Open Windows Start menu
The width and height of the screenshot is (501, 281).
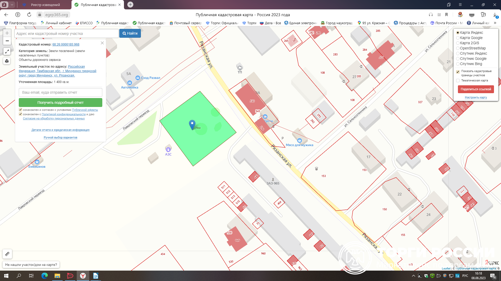(x=6, y=276)
